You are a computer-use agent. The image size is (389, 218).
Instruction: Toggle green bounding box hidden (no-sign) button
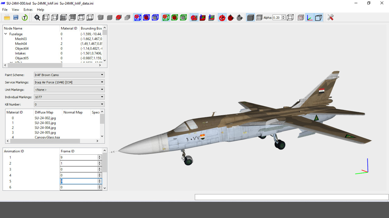pos(166,18)
